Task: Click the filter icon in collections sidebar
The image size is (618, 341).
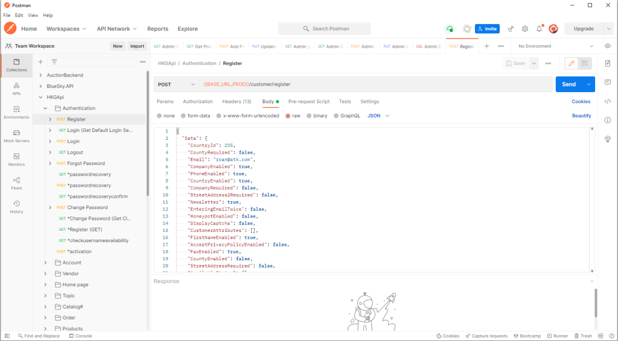Action: [54, 61]
